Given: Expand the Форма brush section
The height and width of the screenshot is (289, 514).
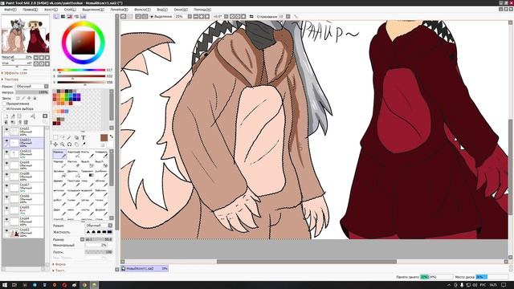Looking at the screenshot, I should 59,264.
